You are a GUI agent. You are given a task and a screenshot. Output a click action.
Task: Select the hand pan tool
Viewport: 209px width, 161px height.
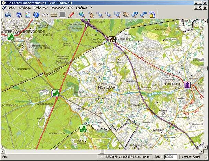tap(126, 15)
